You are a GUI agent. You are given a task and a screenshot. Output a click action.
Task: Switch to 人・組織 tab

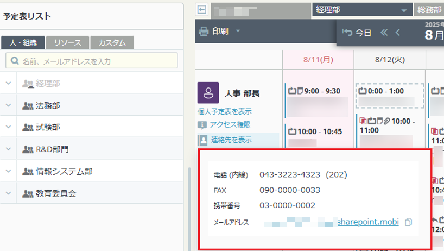[23, 42]
